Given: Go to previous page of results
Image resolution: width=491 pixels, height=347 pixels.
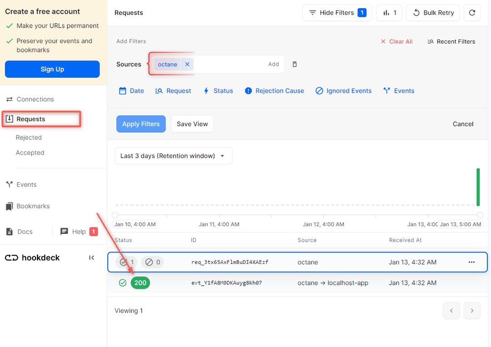Looking at the screenshot, I should (x=451, y=311).
